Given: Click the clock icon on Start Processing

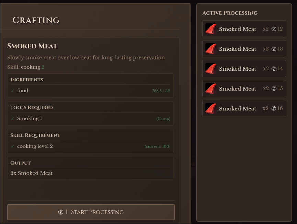Looking at the screenshot, I should click(x=61, y=212).
